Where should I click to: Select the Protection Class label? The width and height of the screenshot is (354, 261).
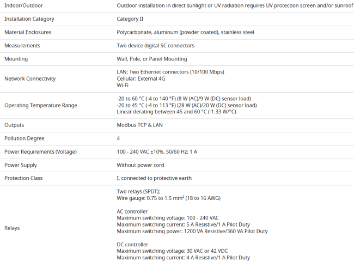click(23, 178)
